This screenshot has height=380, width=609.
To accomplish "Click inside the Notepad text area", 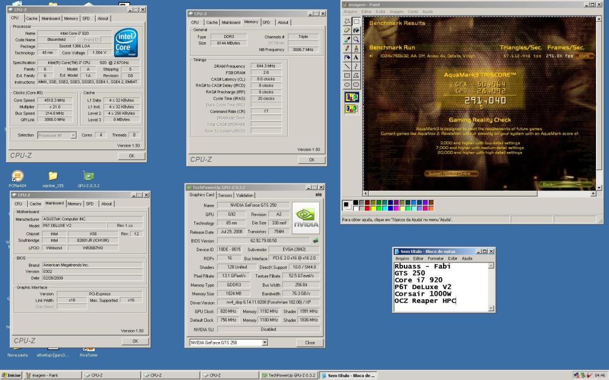I will pos(441,287).
